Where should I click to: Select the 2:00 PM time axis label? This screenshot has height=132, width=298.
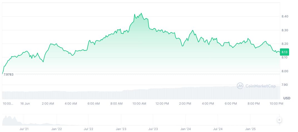(185, 103)
